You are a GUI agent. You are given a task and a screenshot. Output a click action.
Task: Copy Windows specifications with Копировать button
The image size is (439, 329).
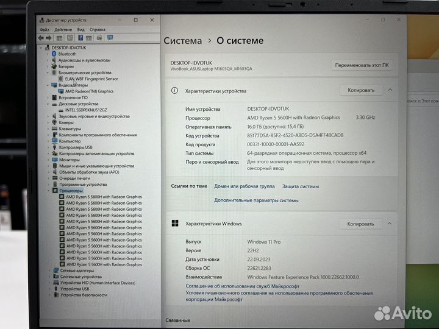click(360, 224)
